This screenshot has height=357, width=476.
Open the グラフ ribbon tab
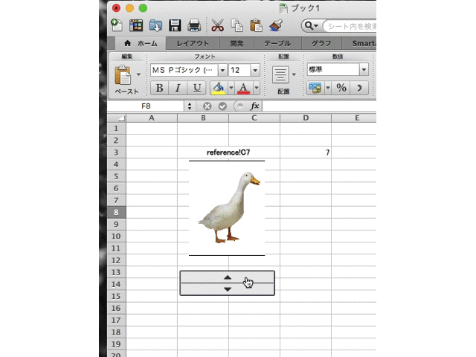(321, 44)
